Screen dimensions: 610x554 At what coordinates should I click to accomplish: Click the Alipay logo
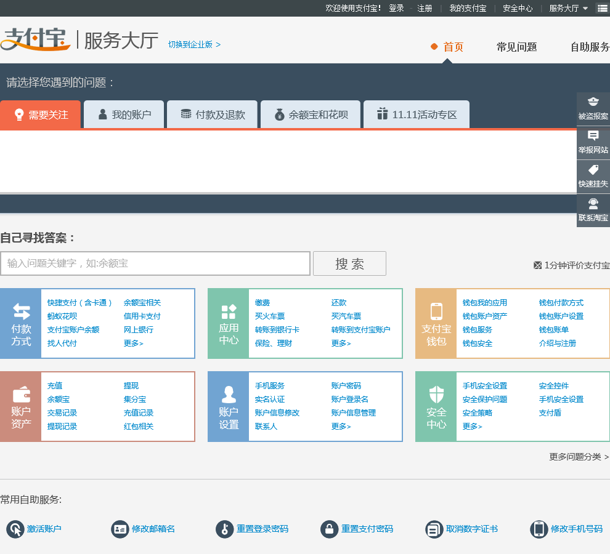[x=36, y=39]
